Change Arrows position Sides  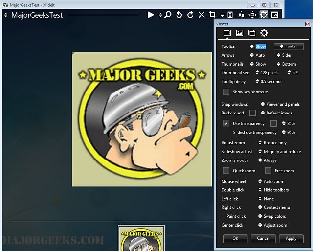284,55
